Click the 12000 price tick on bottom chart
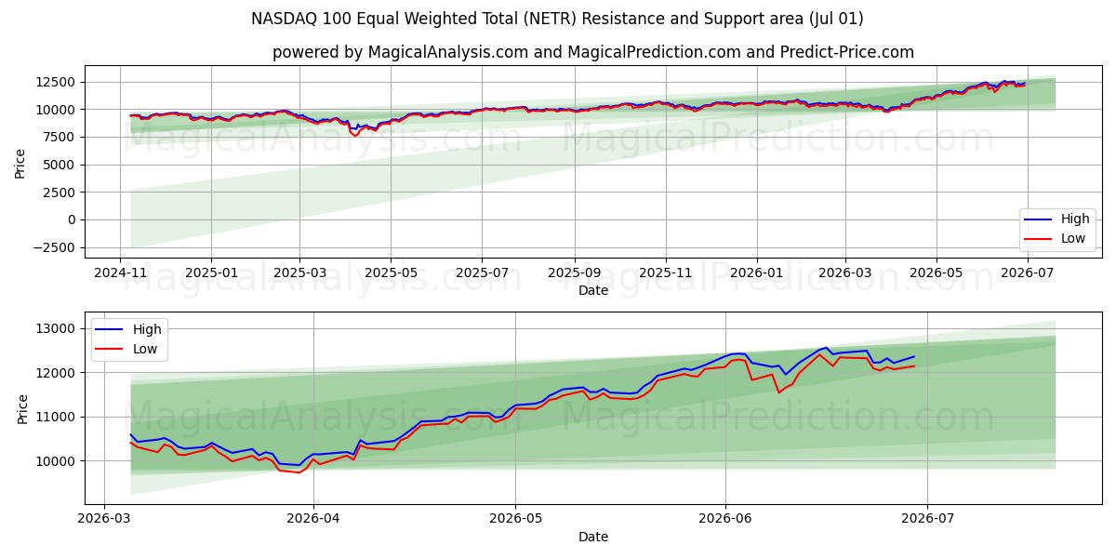Viewport: 1116px width, 558px height. coord(58,373)
